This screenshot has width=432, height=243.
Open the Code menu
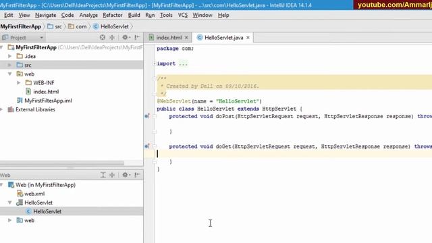pos(67,15)
